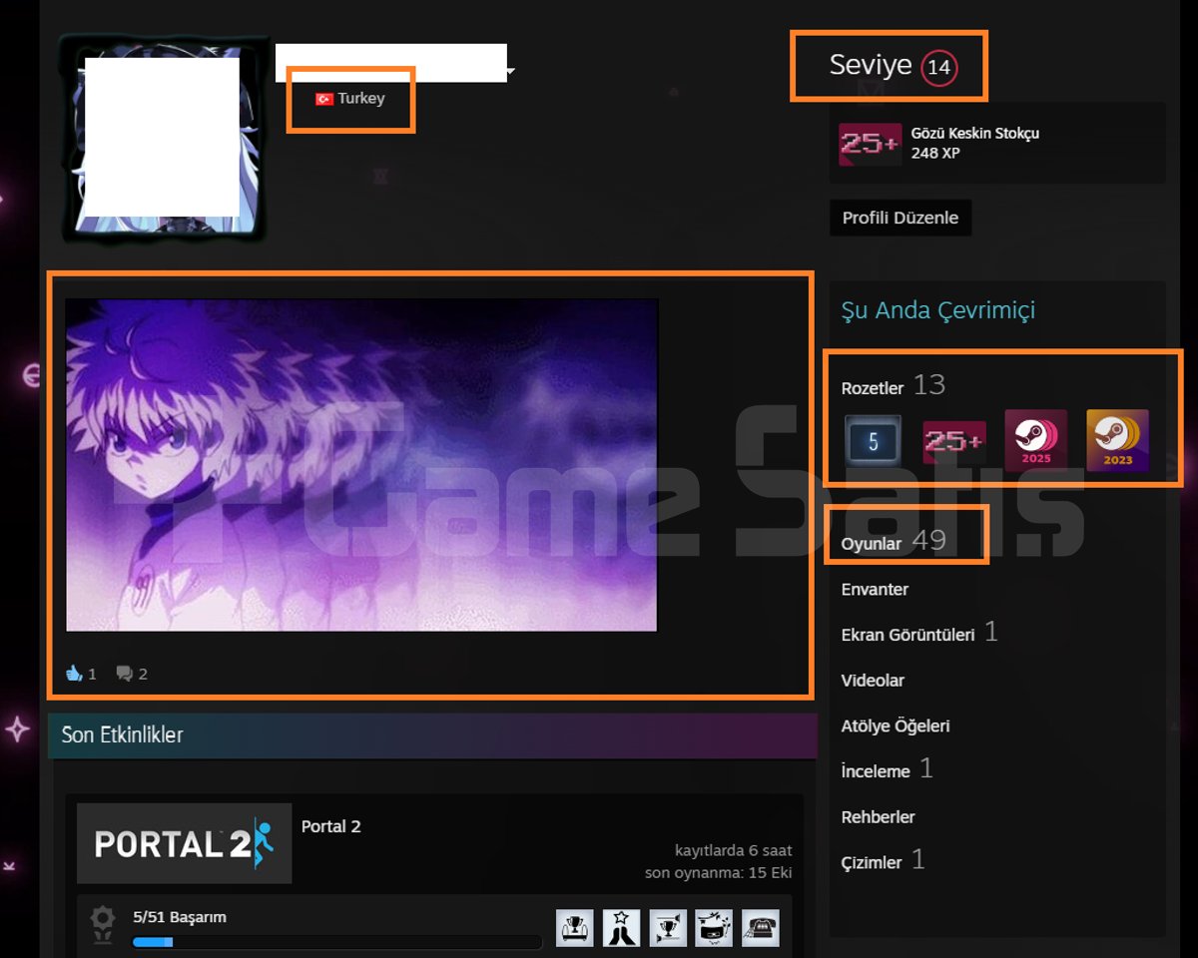Open the Videolar link

click(x=873, y=681)
